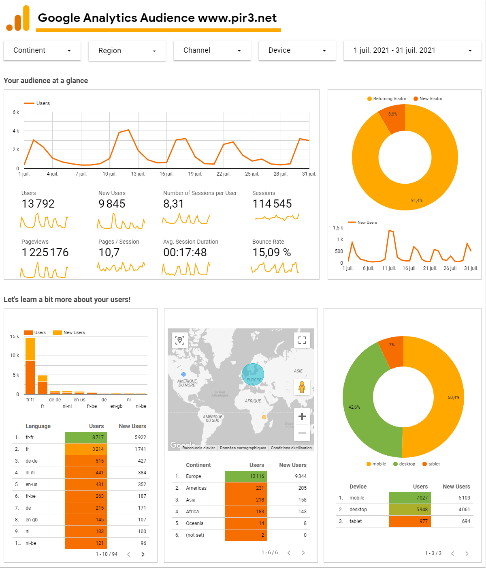The height and width of the screenshot is (568, 486).
Task: Click the New Users line chart legend
Action: point(362,222)
